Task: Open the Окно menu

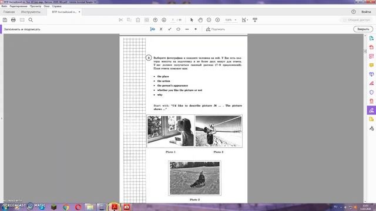Action: (x=47, y=6)
